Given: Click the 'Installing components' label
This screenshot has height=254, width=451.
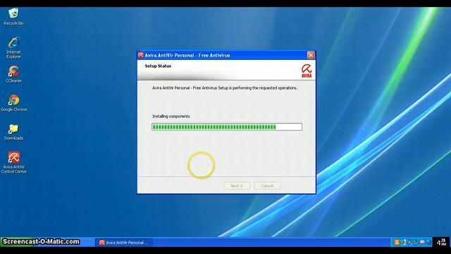Looking at the screenshot, I should point(171,116).
